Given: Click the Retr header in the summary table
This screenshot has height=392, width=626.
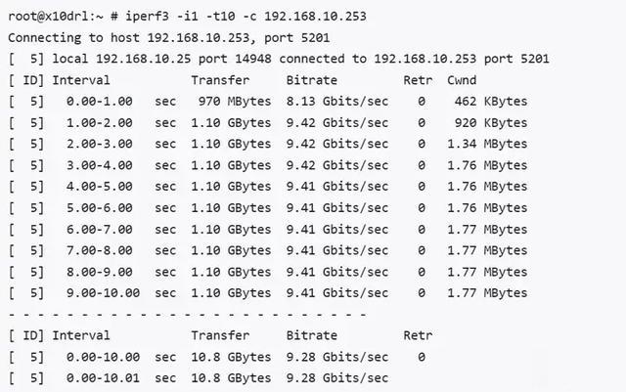Looking at the screenshot, I should (418, 335).
